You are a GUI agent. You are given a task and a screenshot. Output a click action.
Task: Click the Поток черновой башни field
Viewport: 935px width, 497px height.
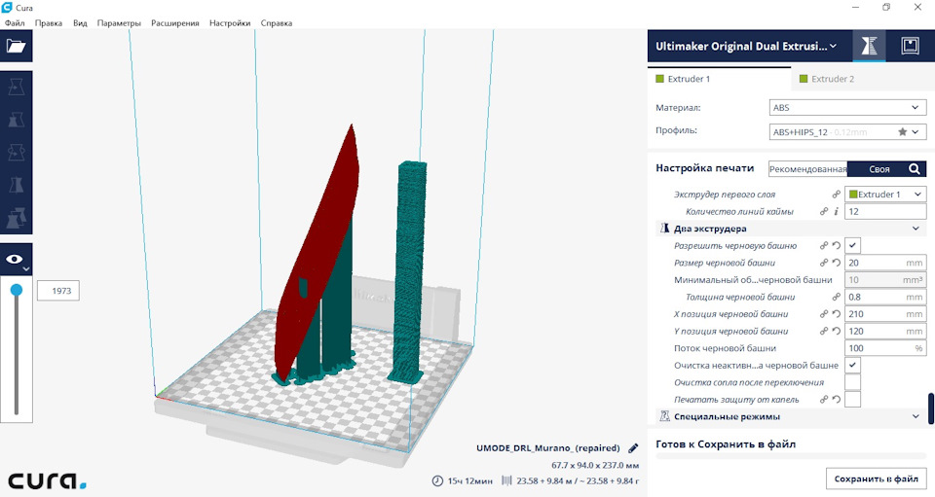point(885,348)
